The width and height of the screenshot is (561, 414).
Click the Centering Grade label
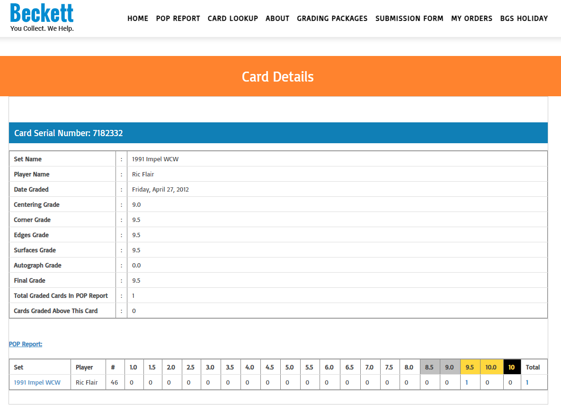36,205
